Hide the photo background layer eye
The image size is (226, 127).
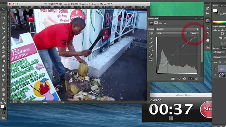(215, 75)
